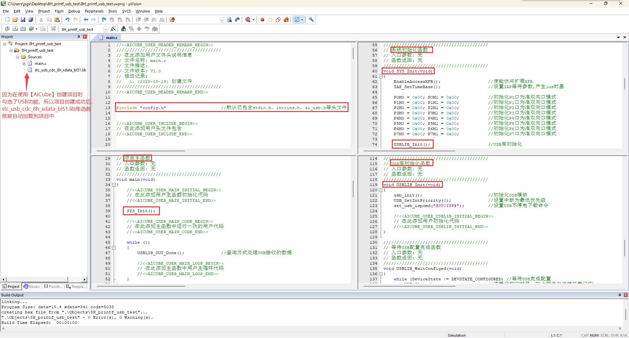The height and width of the screenshot is (338, 629).
Task: Navigate backwards with blue left arrow
Action: (x=86, y=20)
